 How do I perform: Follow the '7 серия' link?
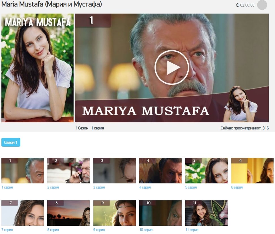coord(7,230)
